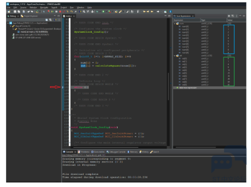This screenshot has width=251, height=187.
Task: Click the blue information icon in toolbar
Action: [x=170, y=12]
